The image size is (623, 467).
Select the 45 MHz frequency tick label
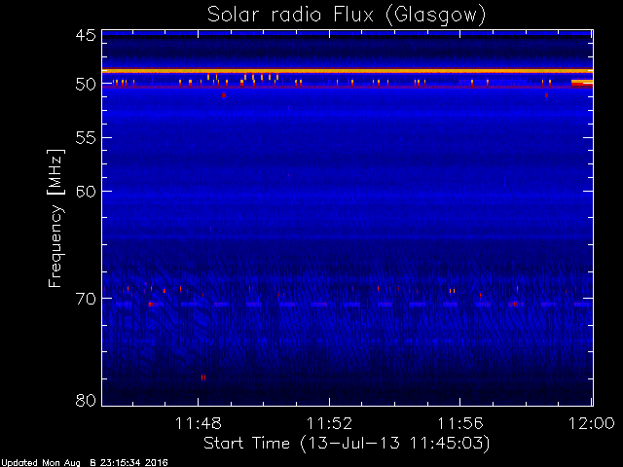click(86, 35)
